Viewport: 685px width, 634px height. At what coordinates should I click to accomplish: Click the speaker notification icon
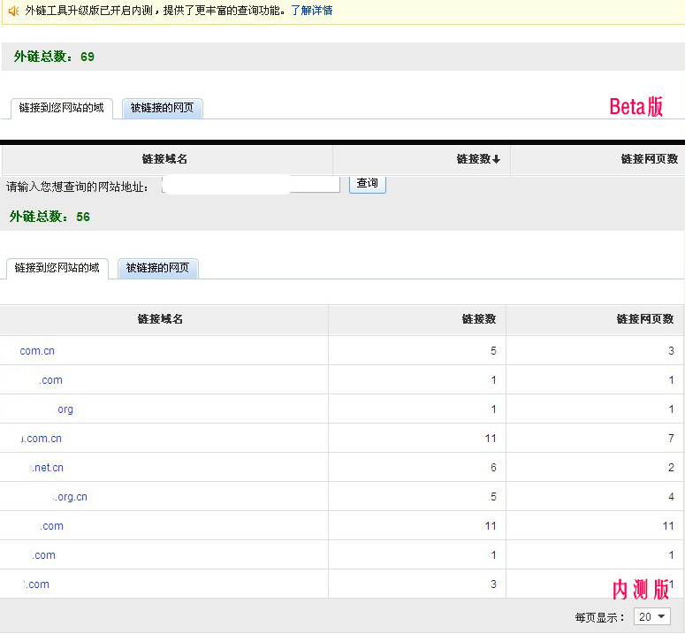point(13,11)
